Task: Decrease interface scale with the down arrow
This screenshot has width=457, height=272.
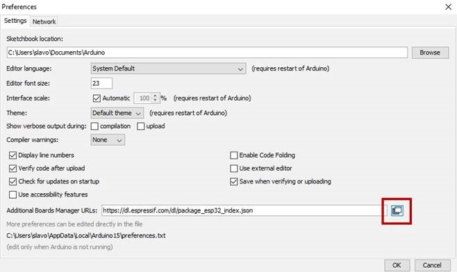Action: [155, 100]
